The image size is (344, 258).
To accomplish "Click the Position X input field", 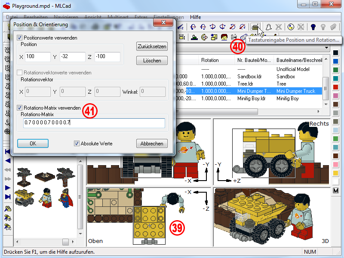I will coord(38,57).
